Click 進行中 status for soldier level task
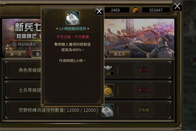The height and width of the screenshot is (131, 196). pos(144,90)
